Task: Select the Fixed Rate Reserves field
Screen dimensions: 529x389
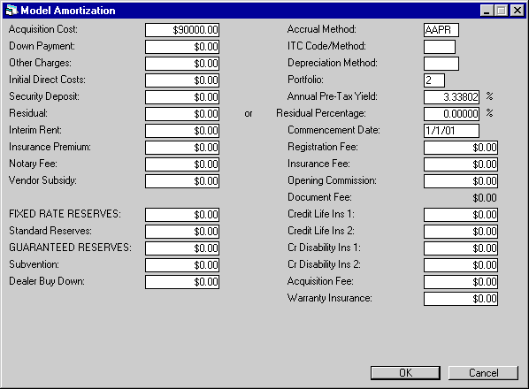Action: click(182, 215)
